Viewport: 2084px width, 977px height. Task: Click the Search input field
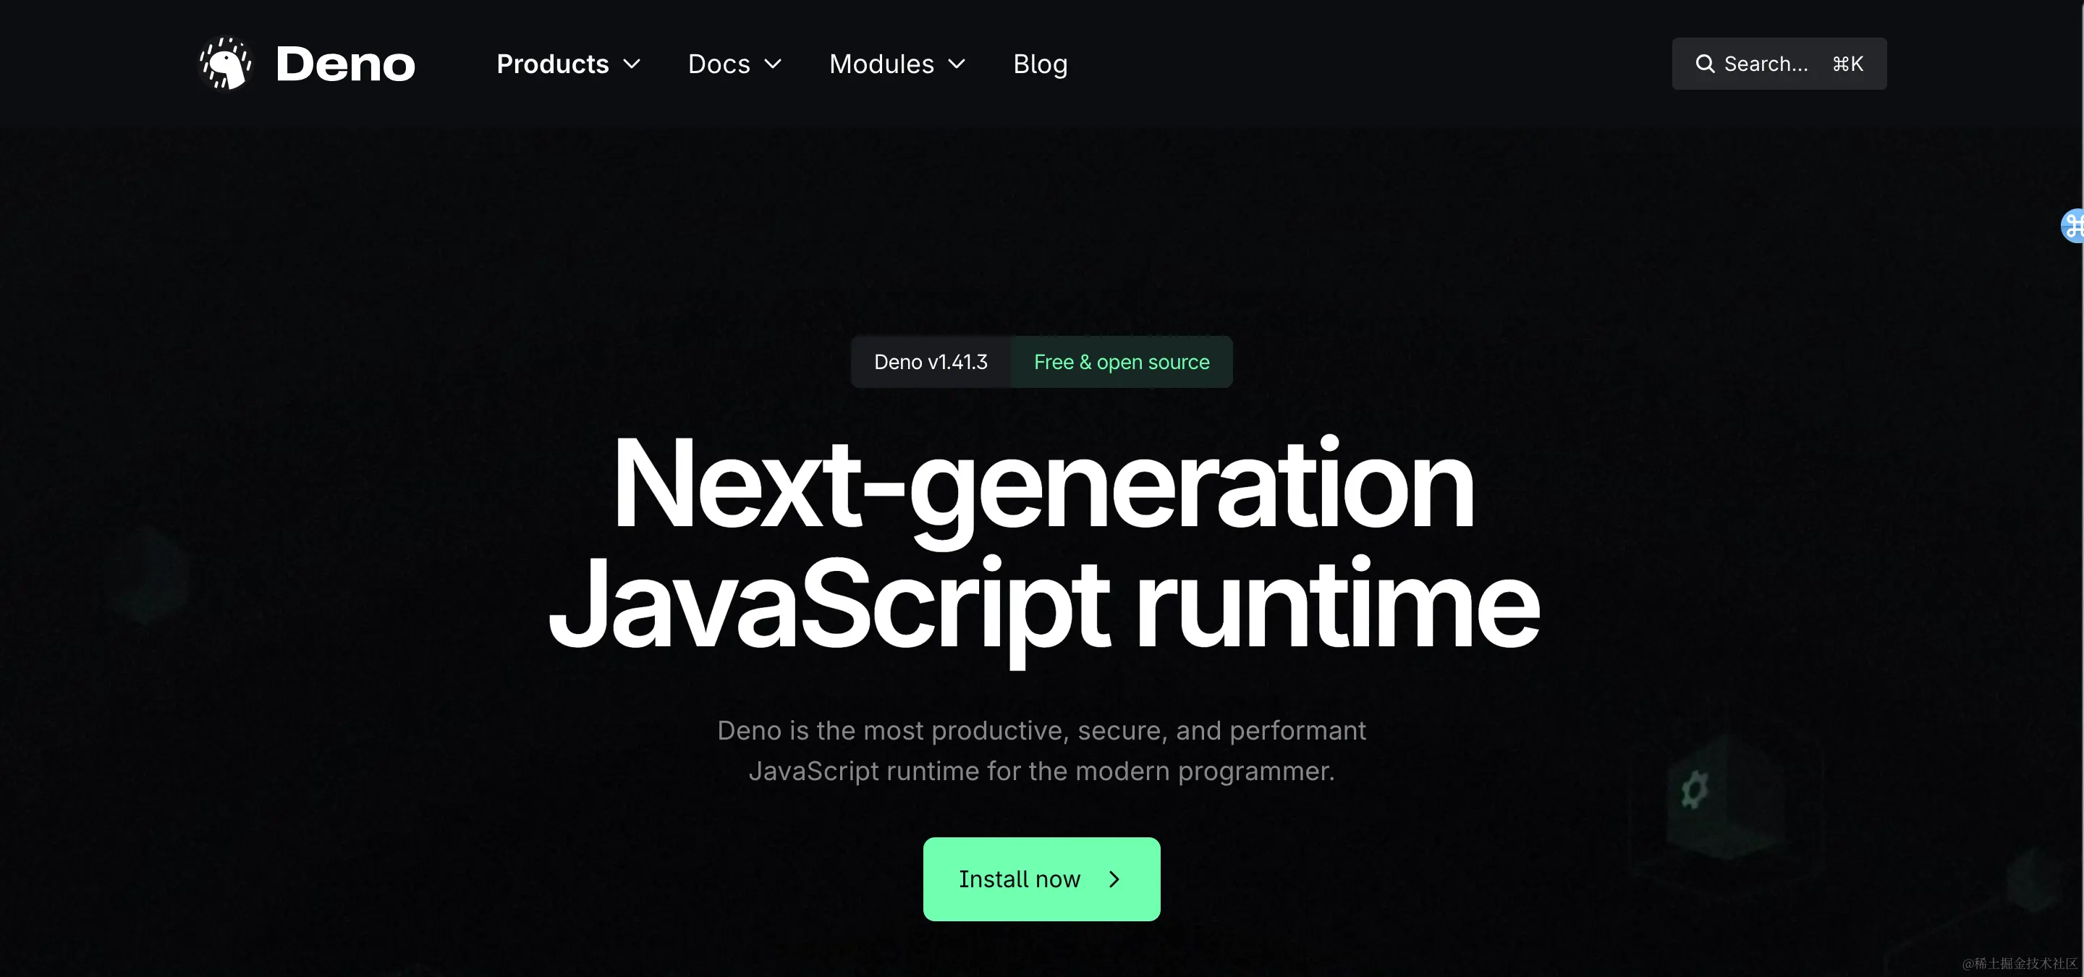coord(1779,64)
